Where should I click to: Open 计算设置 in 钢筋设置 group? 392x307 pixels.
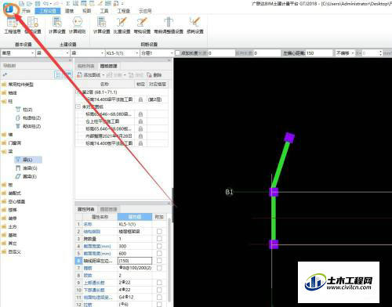point(101,25)
